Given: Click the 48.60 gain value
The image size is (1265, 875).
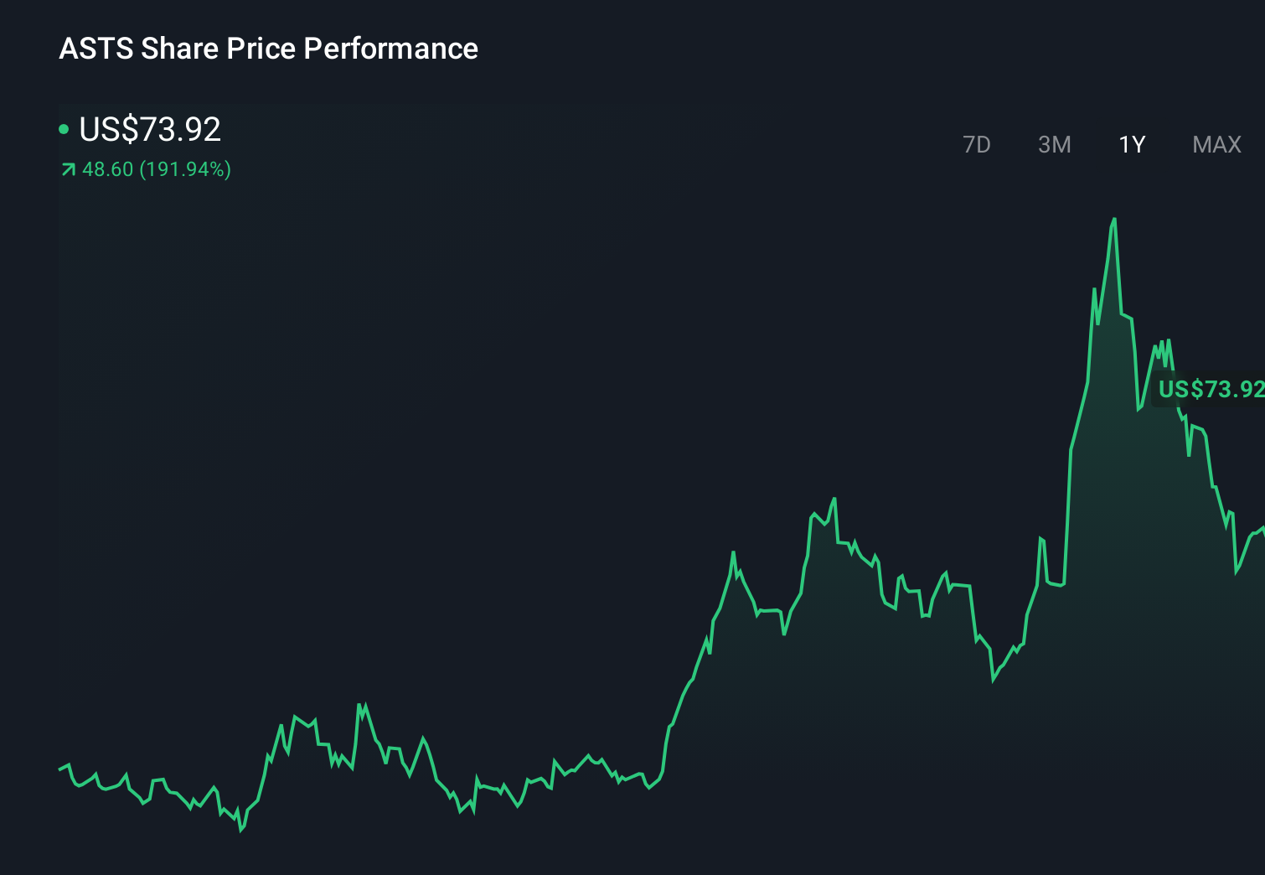Looking at the screenshot, I should (107, 169).
